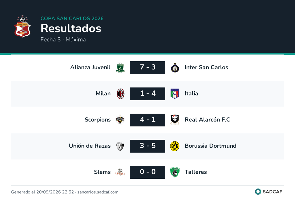Select the 4 - 1 match score
Screen dimensions: 295x206
[x=148, y=120]
